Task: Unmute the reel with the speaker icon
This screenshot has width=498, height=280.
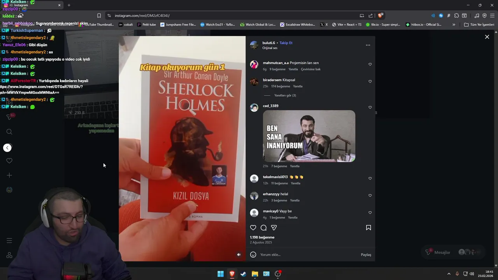Action: 239,255
